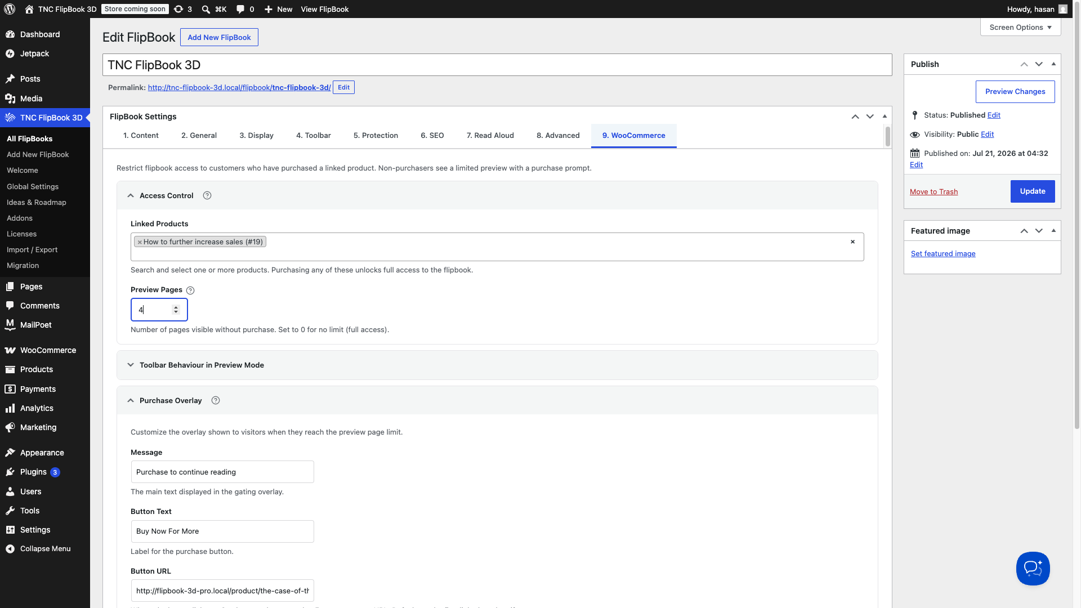Show help for Purchase Overlay
1081x608 pixels.
click(x=216, y=400)
